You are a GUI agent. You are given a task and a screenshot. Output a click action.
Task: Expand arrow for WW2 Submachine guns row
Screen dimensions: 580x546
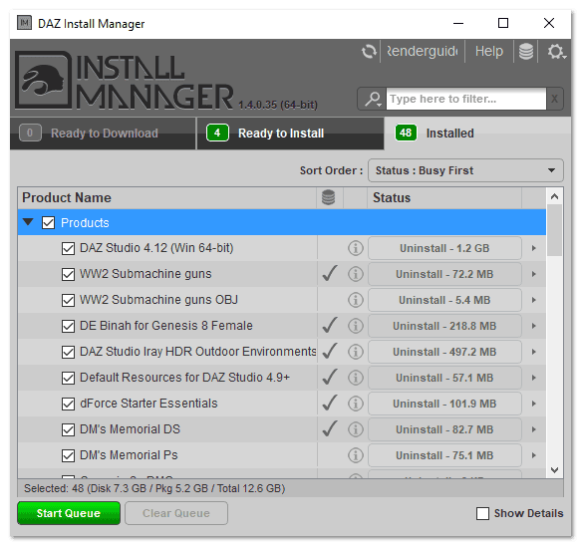534,274
